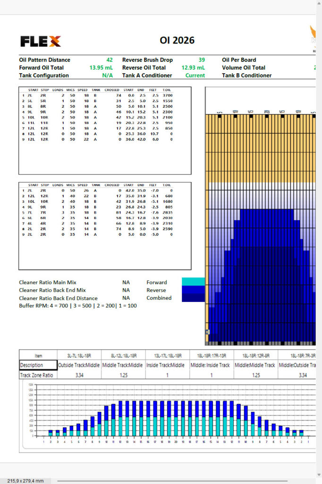Click the 'Outside Track:Middle' description cell
Image resolution: width=322 pixels, height=484 pixels.
coord(79,365)
